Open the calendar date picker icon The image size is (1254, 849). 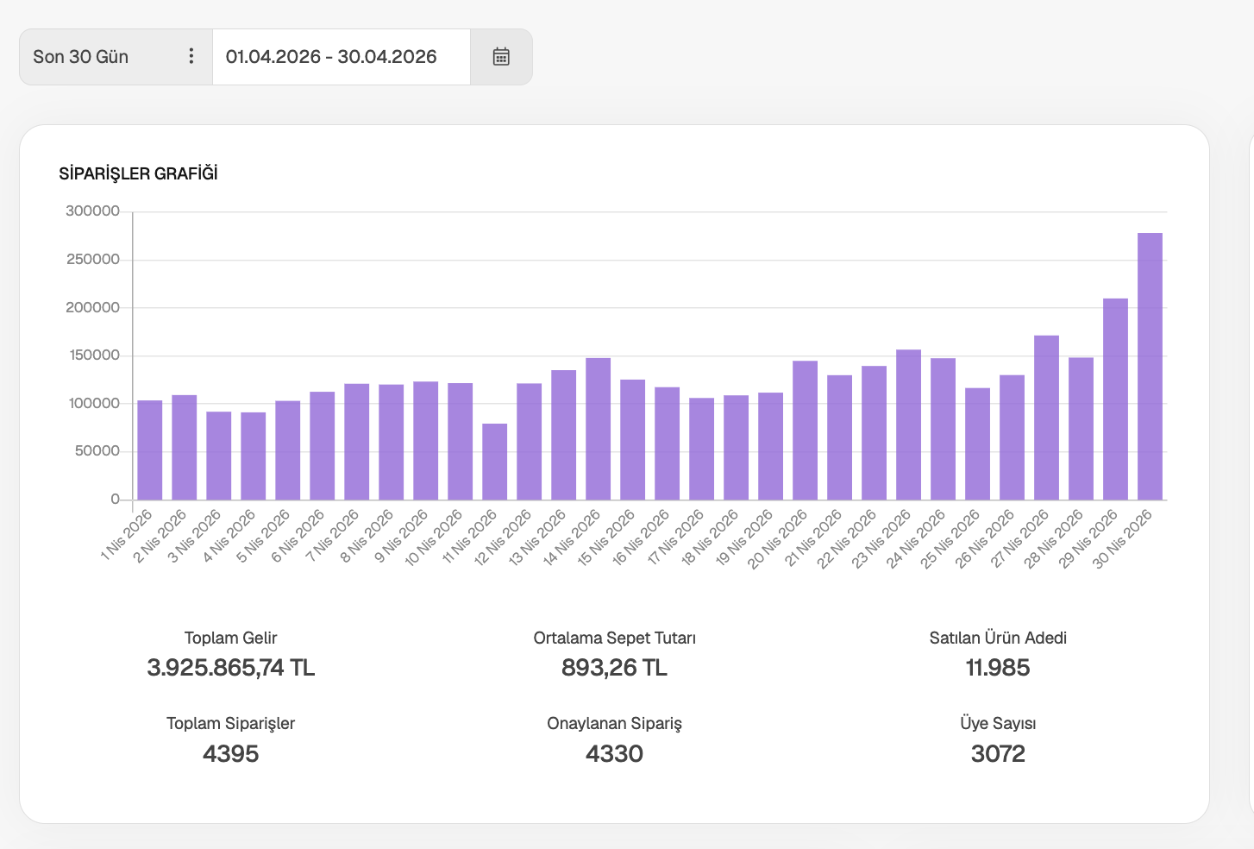coord(501,57)
